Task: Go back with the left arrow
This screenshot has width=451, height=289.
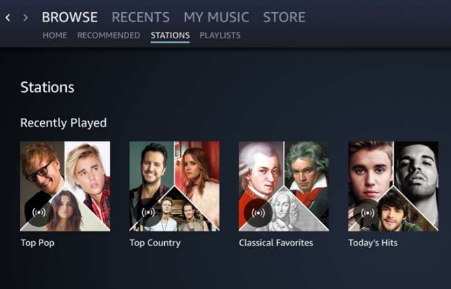Action: pyautogui.click(x=8, y=17)
